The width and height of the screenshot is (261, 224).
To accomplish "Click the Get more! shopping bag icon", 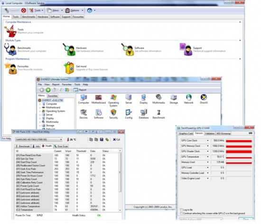I will click(x=69, y=68).
